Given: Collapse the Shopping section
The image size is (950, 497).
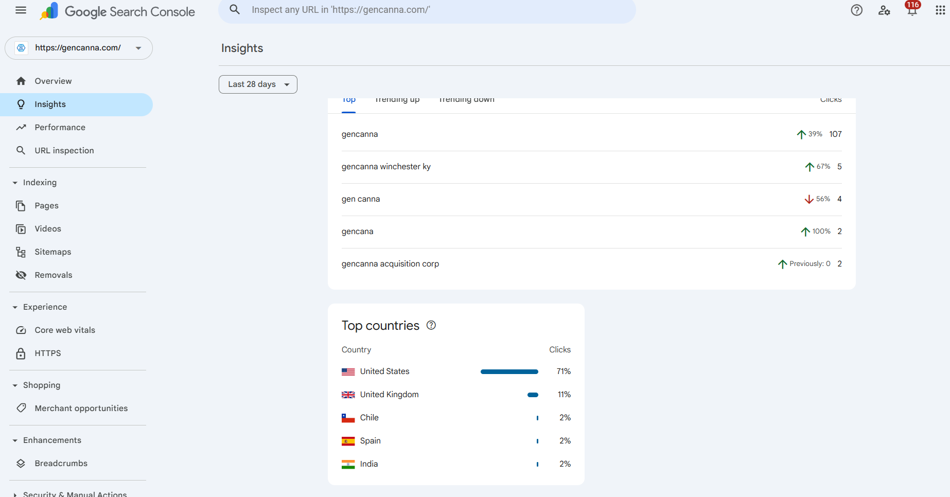Looking at the screenshot, I should click(x=15, y=385).
